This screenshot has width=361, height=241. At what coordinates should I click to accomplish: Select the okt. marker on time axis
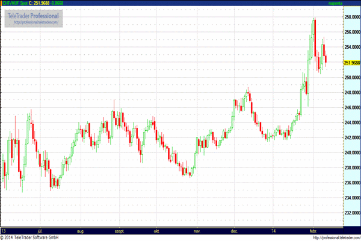click(x=156, y=231)
